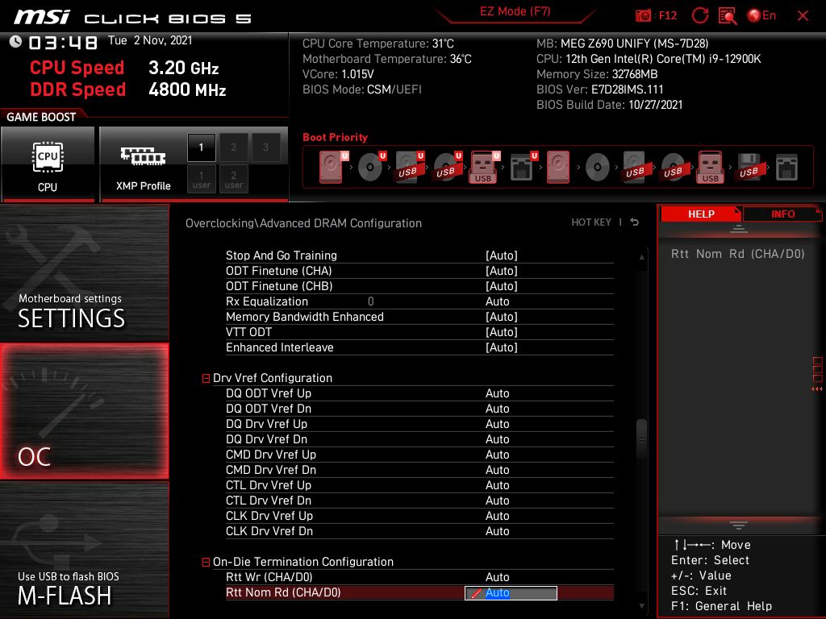Switch to the HELP tab
This screenshot has width=826, height=619.
701,214
